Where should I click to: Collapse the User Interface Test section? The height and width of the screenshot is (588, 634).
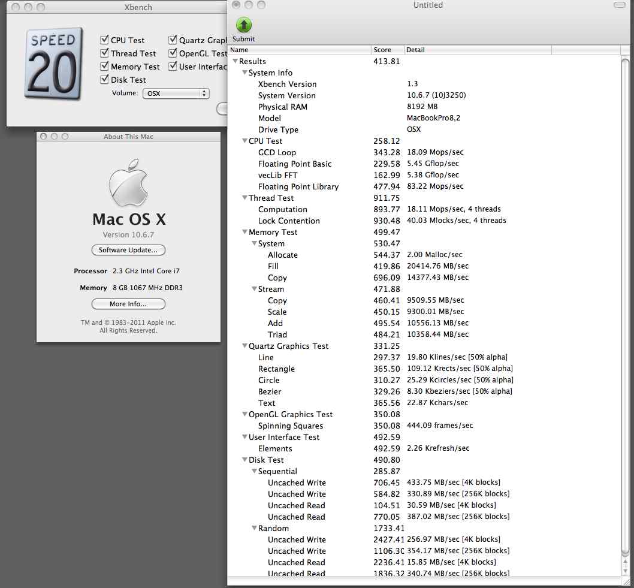tap(244, 437)
